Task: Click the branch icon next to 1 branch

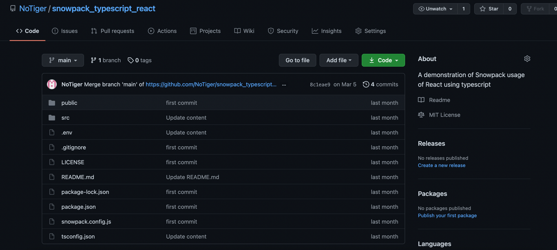Action: (93, 60)
